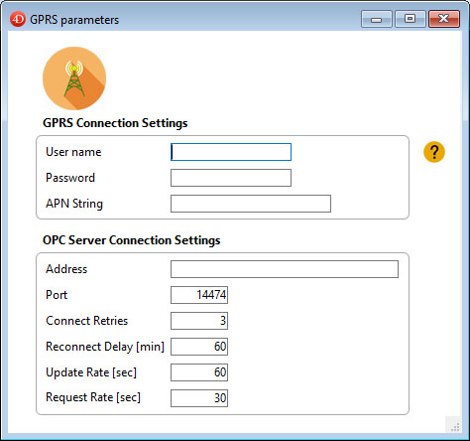Select the Request Rate [sec] field showing 30
This screenshot has width=470, height=441.
[x=199, y=398]
